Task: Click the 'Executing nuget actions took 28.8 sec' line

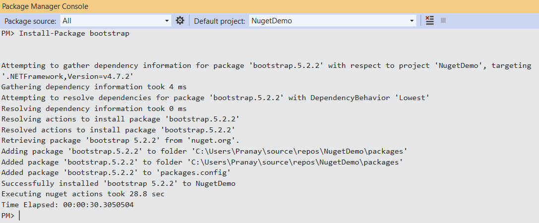Action: [x=83, y=194]
